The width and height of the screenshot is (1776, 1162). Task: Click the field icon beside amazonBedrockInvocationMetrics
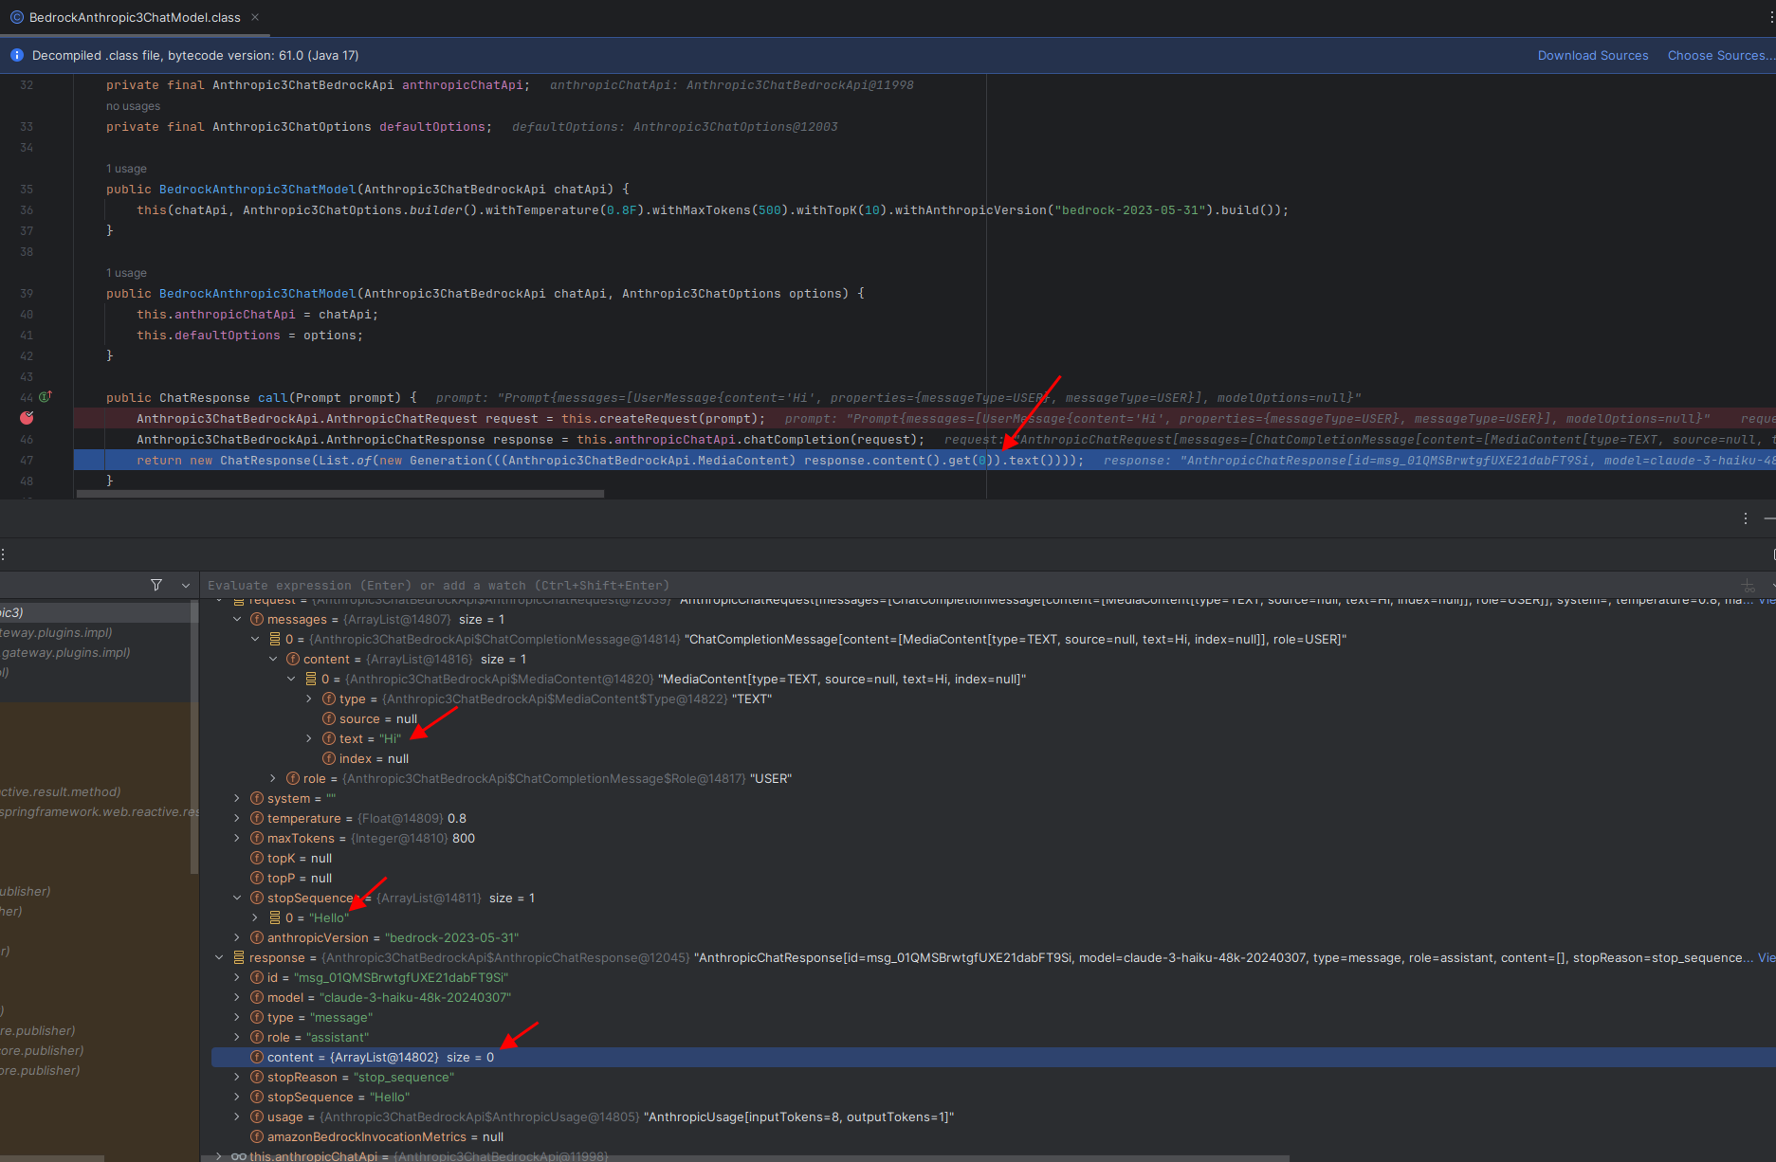[x=256, y=1136]
